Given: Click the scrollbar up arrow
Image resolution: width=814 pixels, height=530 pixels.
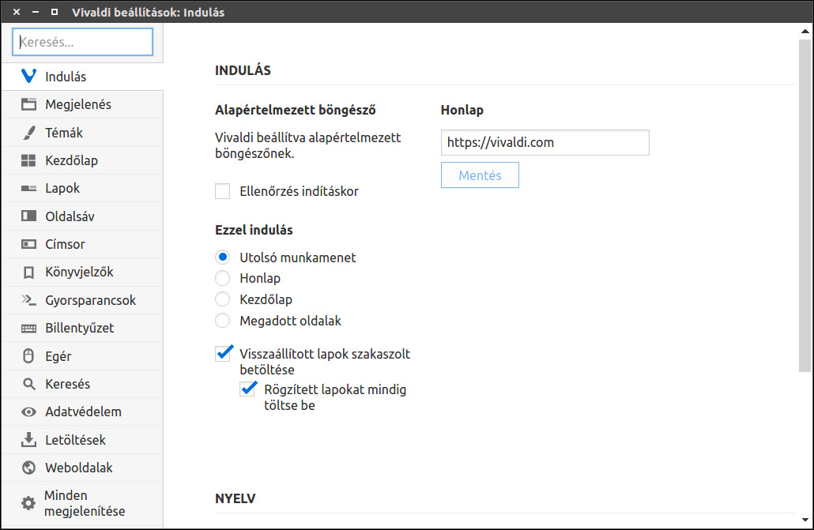Looking at the screenshot, I should (x=805, y=31).
